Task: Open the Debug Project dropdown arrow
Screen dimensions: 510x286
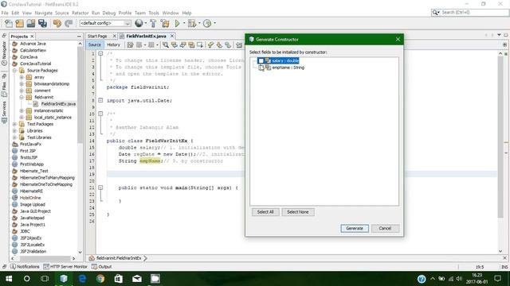Action: [198, 23]
